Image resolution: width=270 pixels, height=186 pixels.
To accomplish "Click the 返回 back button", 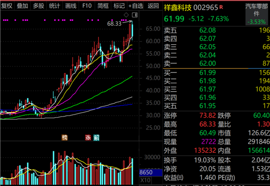I will (x=153, y=6).
